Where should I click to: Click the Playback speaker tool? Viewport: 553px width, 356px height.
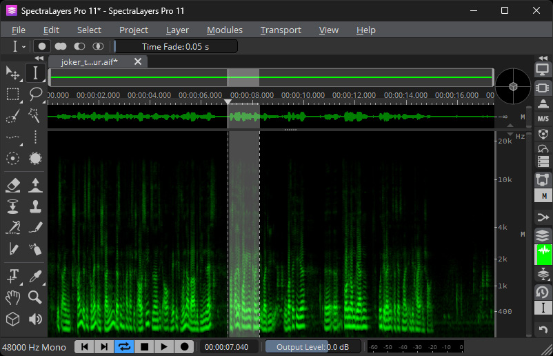click(x=35, y=319)
